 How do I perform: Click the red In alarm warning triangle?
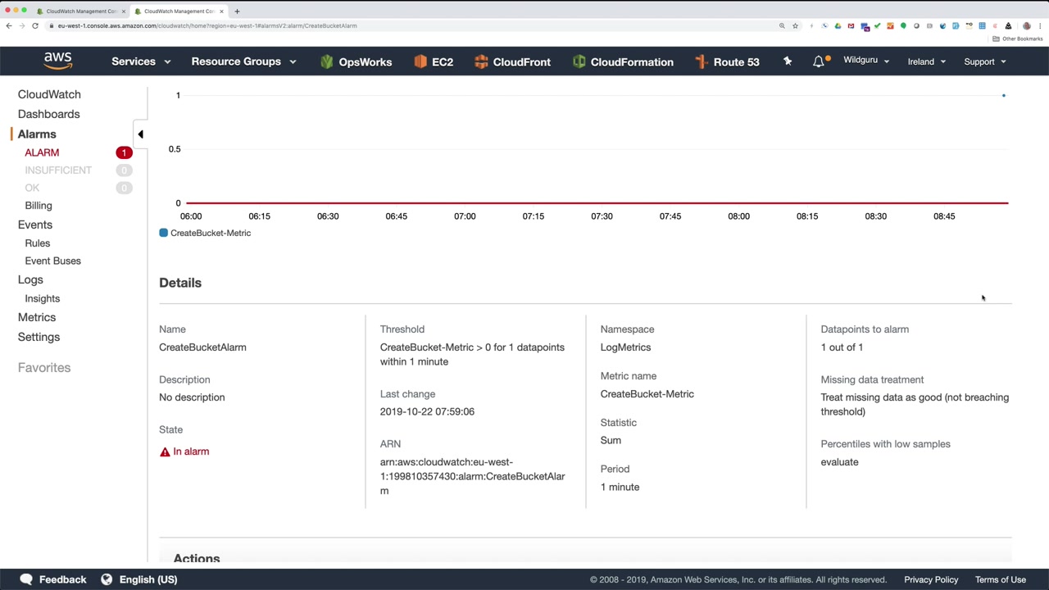point(165,452)
